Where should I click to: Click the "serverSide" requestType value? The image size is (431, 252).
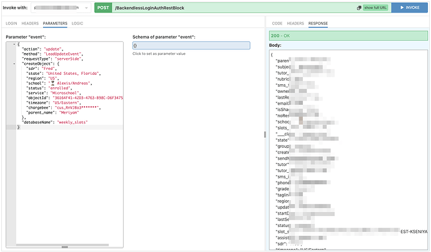(x=68, y=59)
